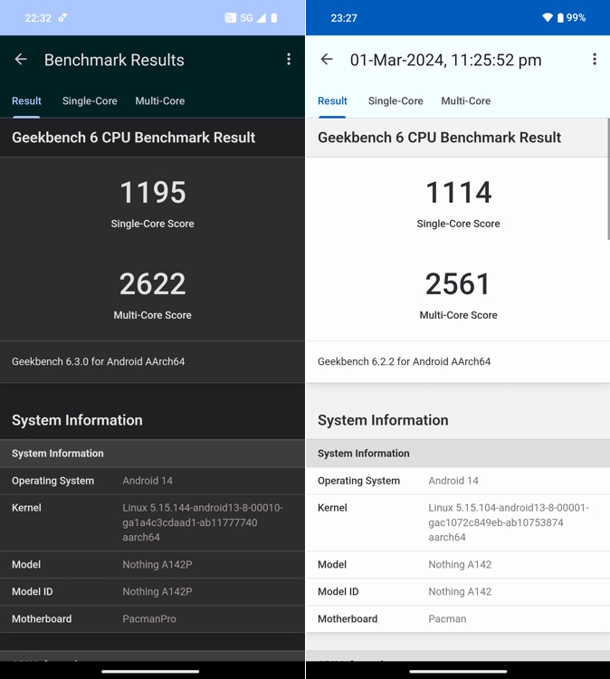The width and height of the screenshot is (610, 679).
Task: Tap settings sync icon next to 22:32
Action: click(62, 18)
